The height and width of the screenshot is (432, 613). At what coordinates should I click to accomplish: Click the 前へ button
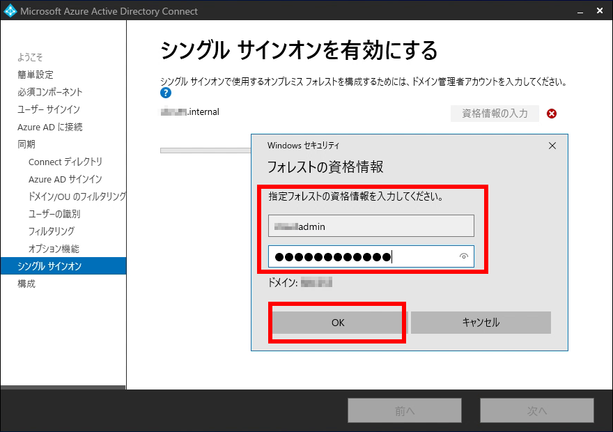pyautogui.click(x=405, y=410)
